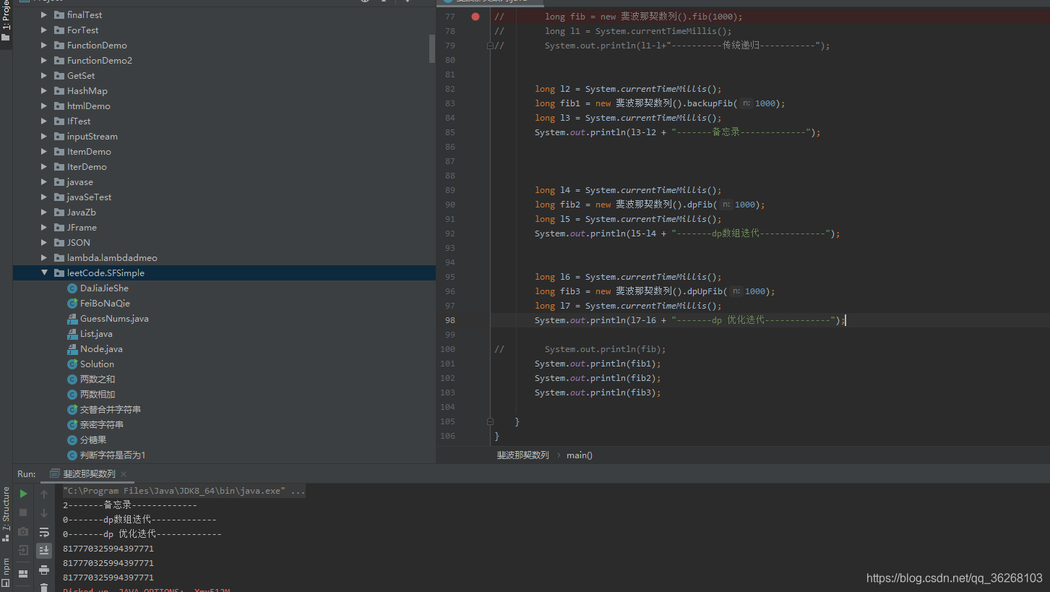The image size is (1050, 592).
Task: Click the FunctionDemo2 folder icon
Action: [59, 61]
